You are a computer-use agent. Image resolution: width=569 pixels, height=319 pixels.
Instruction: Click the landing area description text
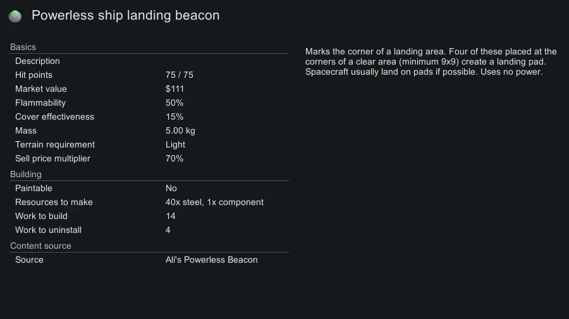tap(431, 62)
